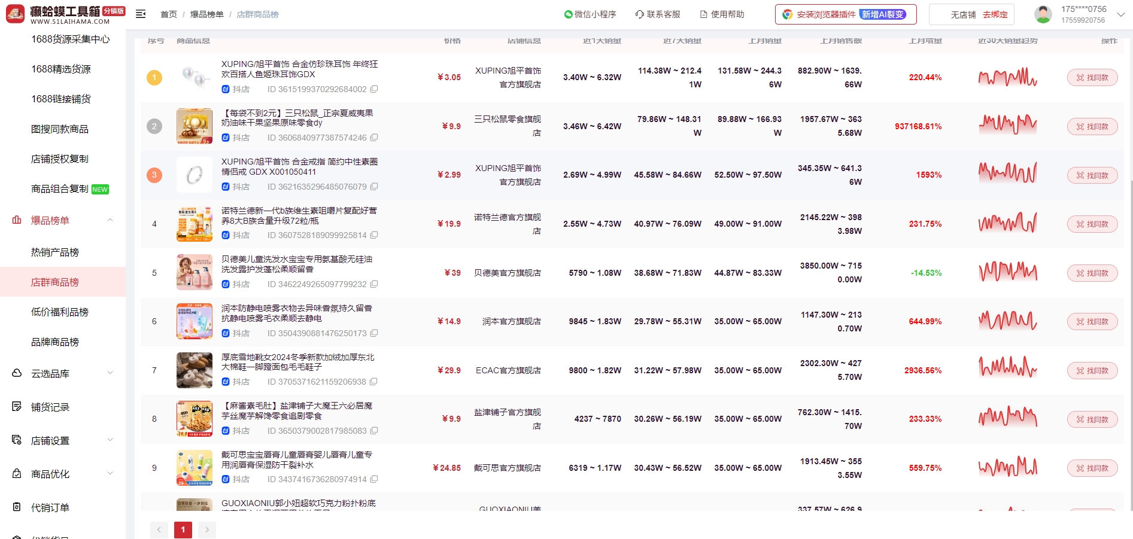Click 找同款 for ECAC snow boots row
Screen dimensions: 1133x539
[1092, 370]
